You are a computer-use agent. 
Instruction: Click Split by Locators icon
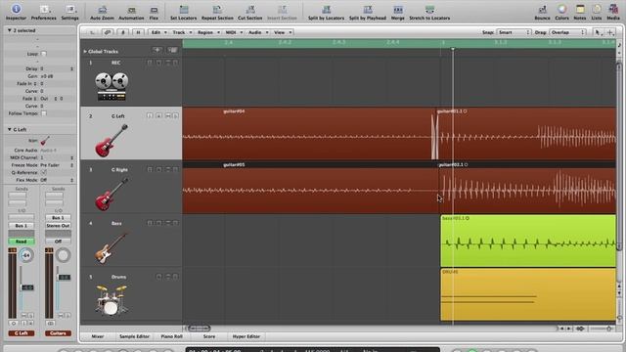(x=326, y=9)
